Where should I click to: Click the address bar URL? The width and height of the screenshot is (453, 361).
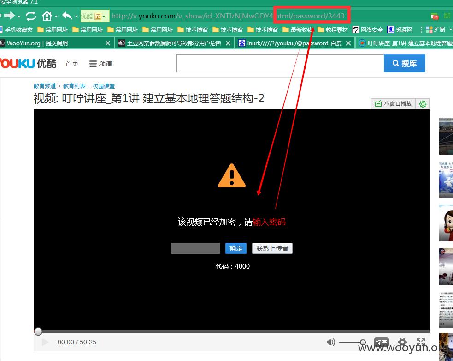(x=228, y=16)
